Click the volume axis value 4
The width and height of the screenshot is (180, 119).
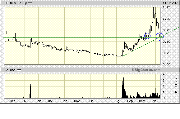164,74
